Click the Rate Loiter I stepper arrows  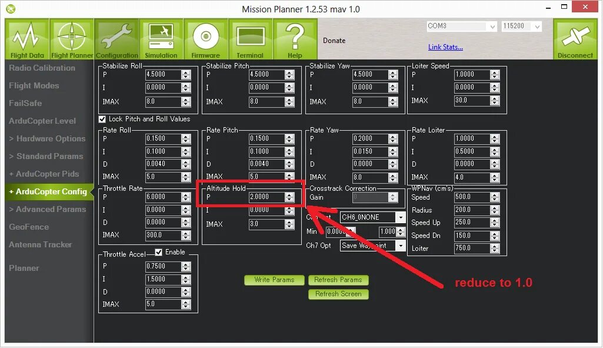click(x=495, y=152)
